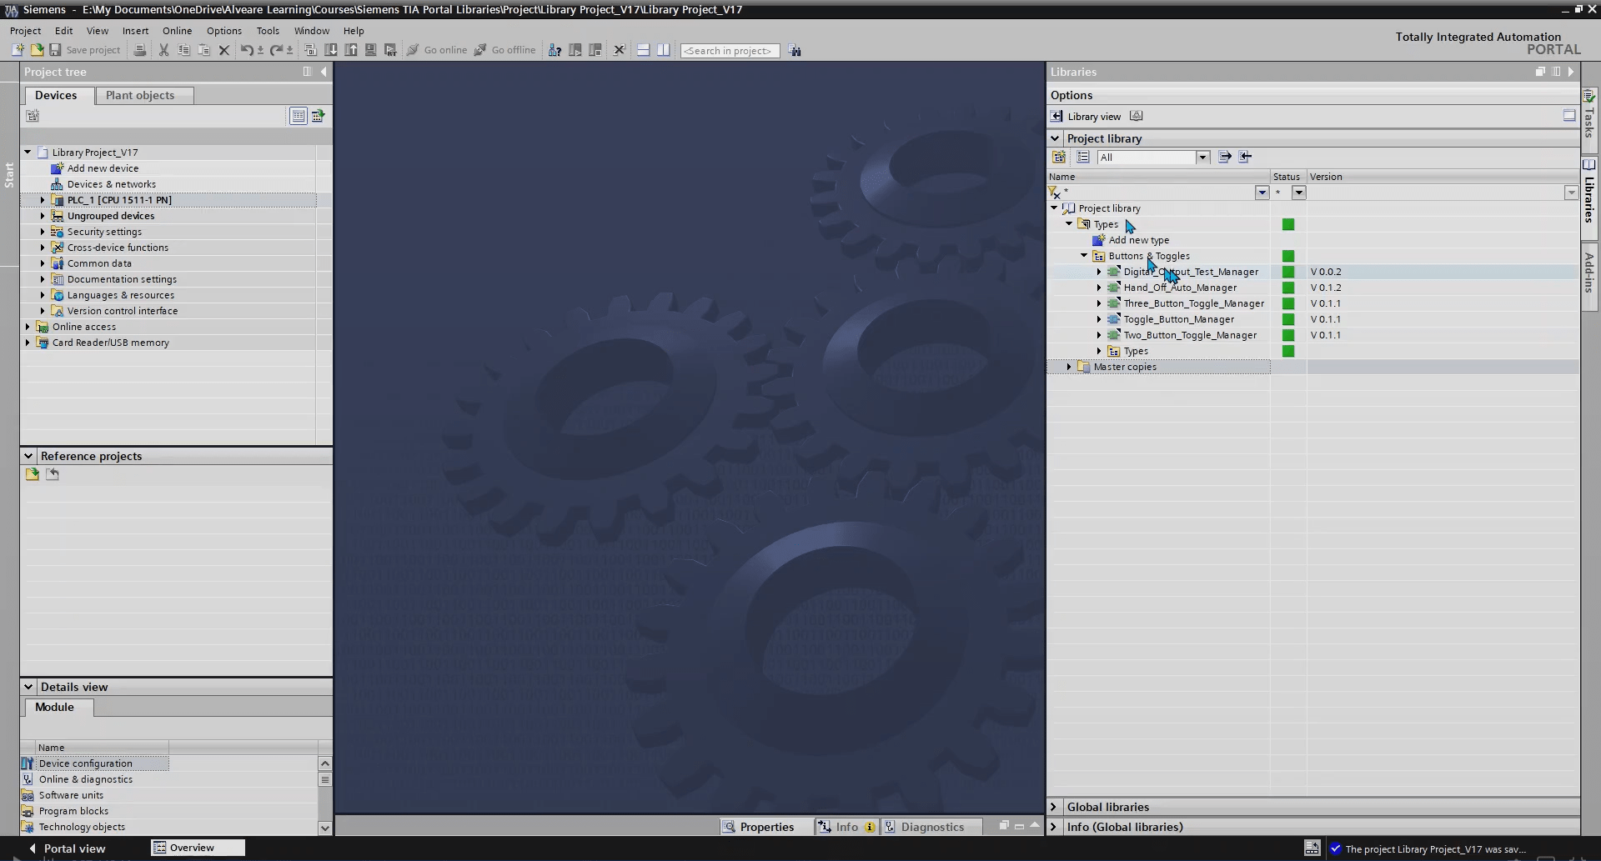Click the Cut scissors icon in toolbar
This screenshot has width=1601, height=861.
(x=163, y=50)
